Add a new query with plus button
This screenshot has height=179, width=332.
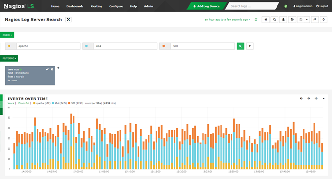coord(250,46)
